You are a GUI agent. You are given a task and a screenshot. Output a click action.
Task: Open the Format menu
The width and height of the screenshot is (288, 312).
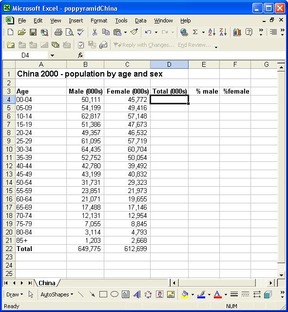click(98, 20)
